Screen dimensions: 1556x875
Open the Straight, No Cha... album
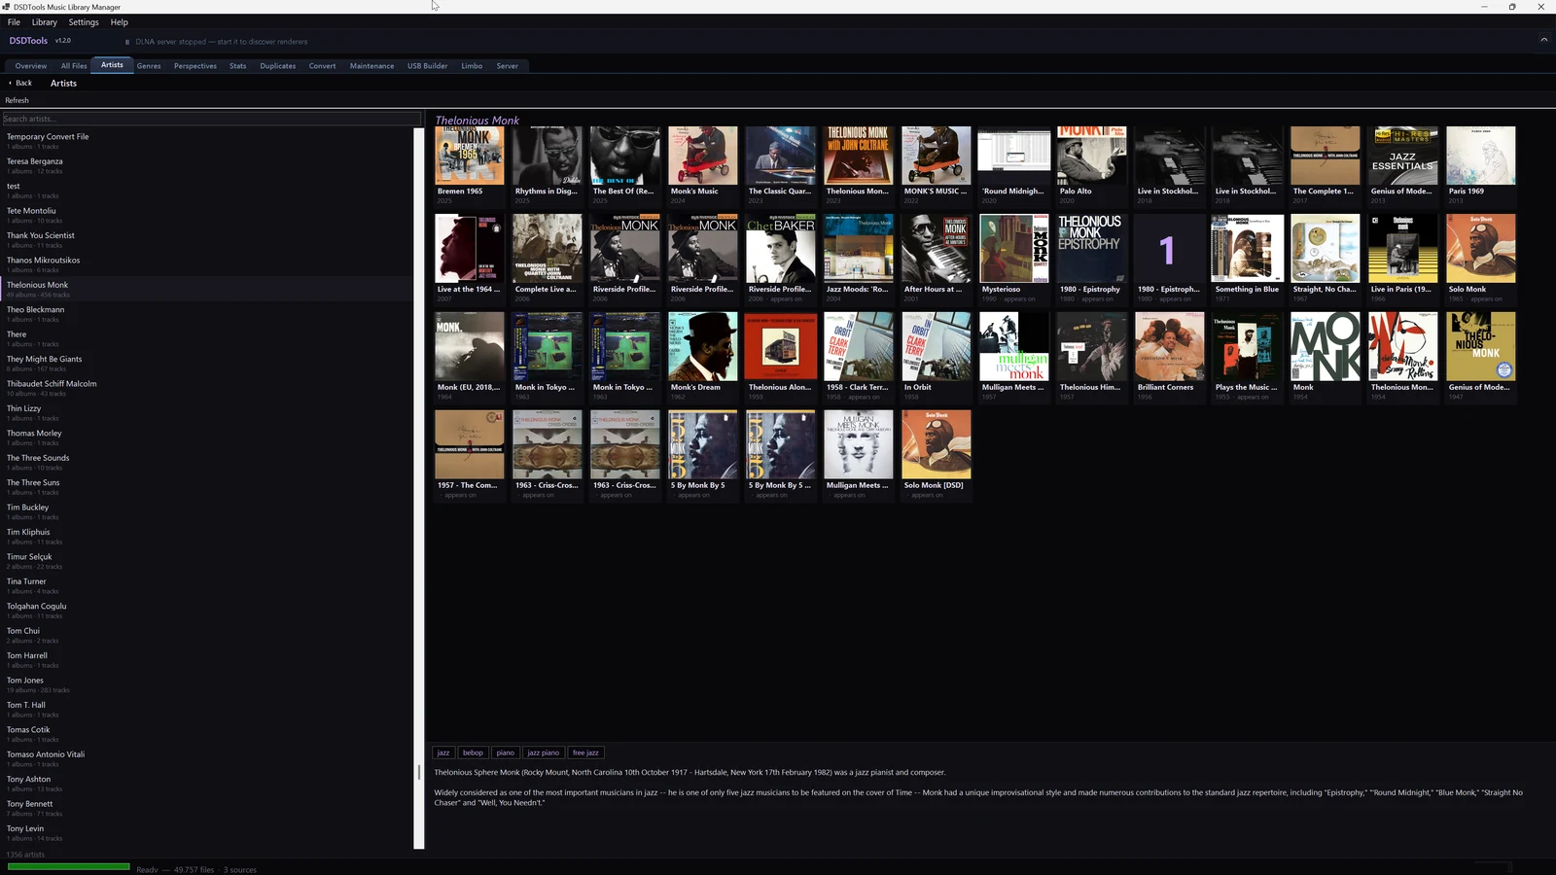pyautogui.click(x=1326, y=259)
